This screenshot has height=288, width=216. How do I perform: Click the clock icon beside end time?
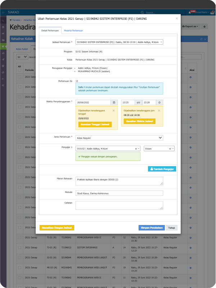(160, 103)
